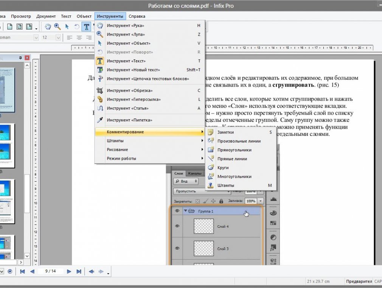
Task: Open the page toolbar overflow arrow
Action: [36, 29]
